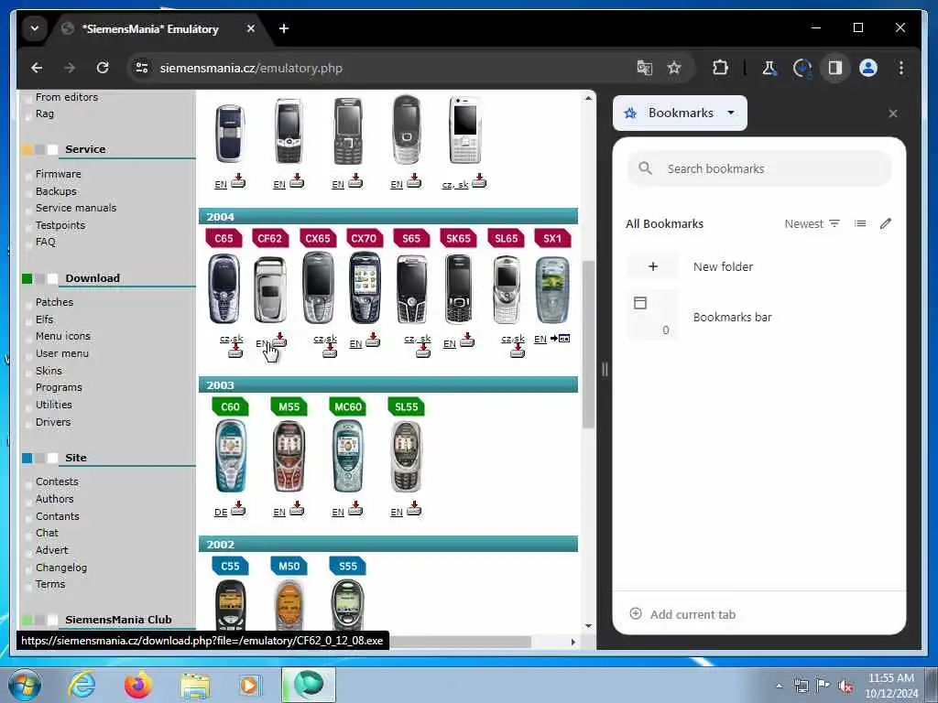Screen dimensions: 938x703
Task: Launch Firefox from taskbar
Action: click(138, 685)
